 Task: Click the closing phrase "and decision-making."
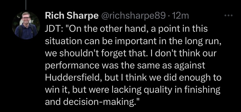coord(92,102)
